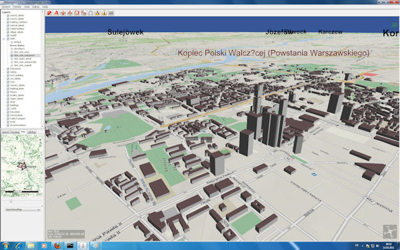
Task: Click the first red toolbar icon
Action: (49, 13)
